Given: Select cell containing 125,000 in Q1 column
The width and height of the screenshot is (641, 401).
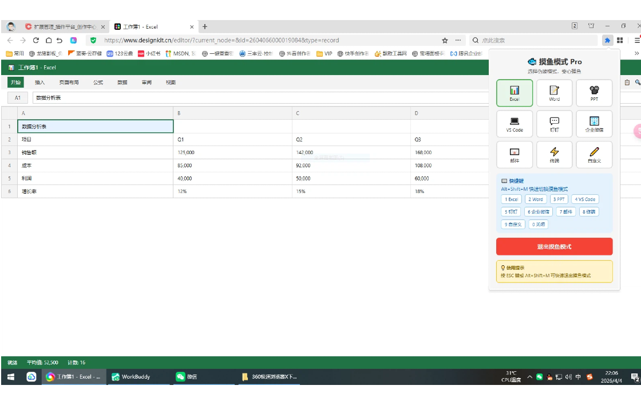Looking at the screenshot, I should (x=232, y=152).
